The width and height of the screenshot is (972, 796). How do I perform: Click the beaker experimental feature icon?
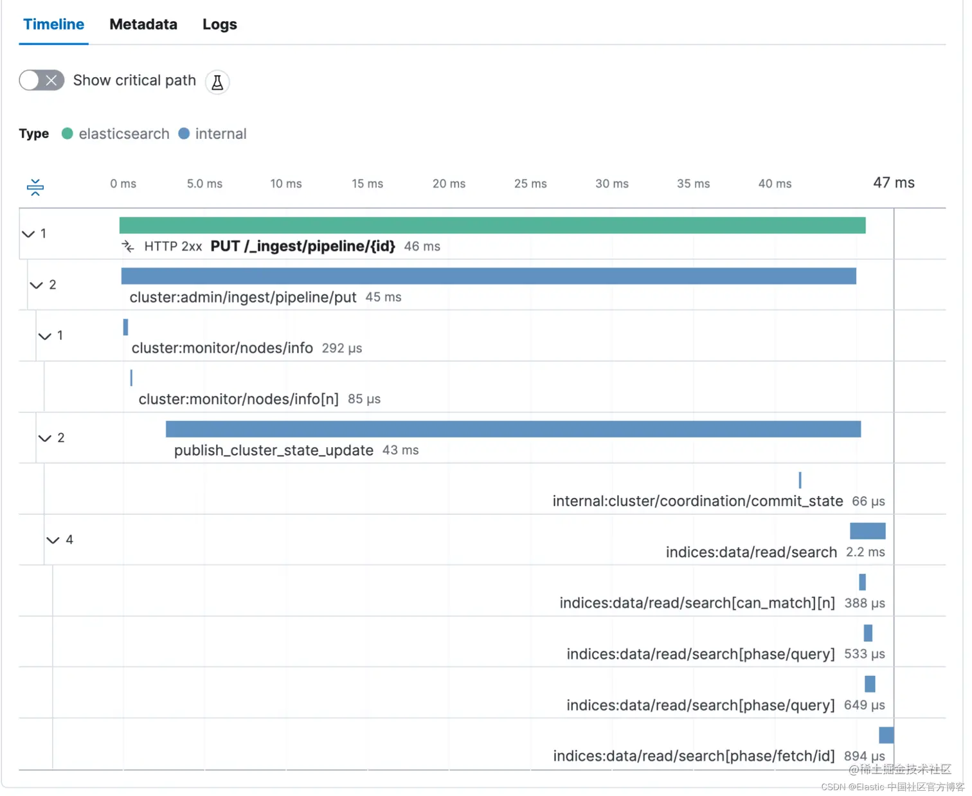217,82
